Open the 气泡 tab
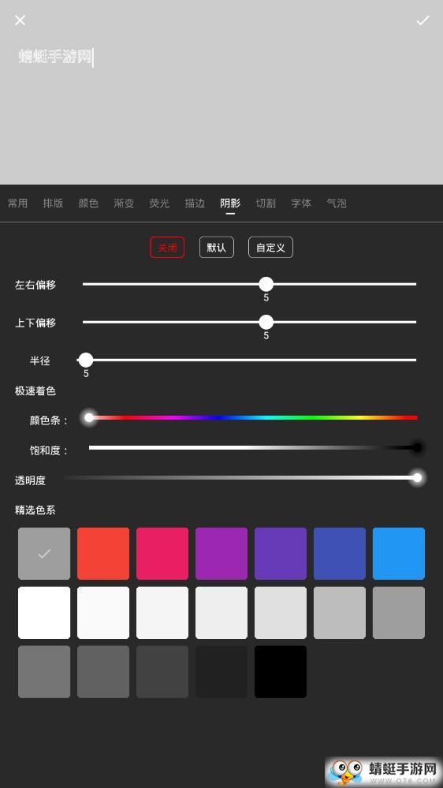 [x=337, y=203]
